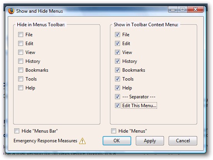Minimize the Show and Hide Menus dialog
The image size is (213, 160).
coord(173,10)
